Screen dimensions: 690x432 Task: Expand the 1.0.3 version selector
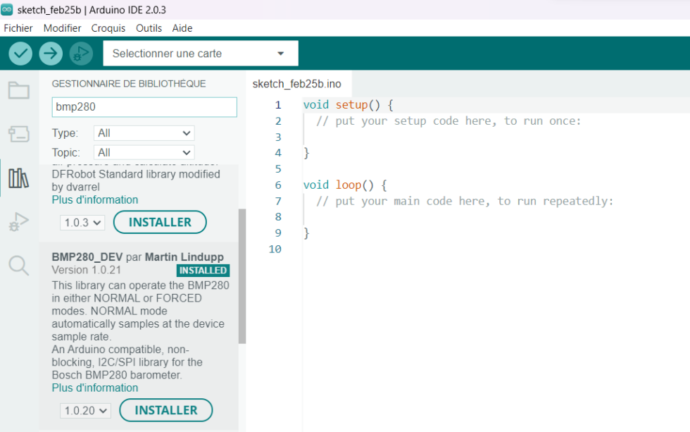(82, 223)
